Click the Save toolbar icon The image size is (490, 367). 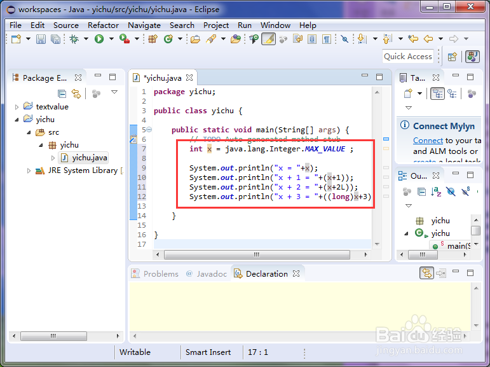[41, 39]
